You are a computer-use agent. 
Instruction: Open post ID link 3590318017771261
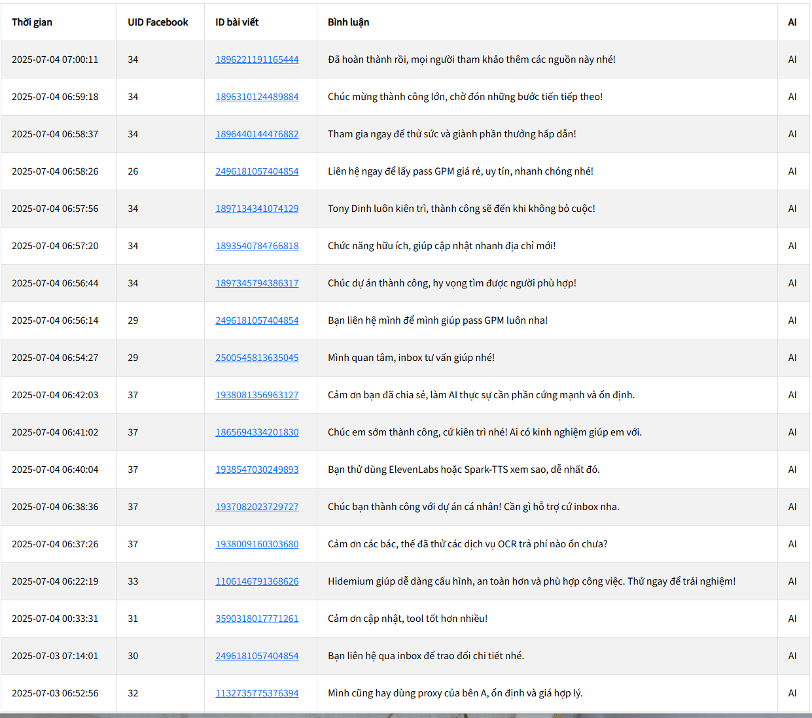(257, 619)
